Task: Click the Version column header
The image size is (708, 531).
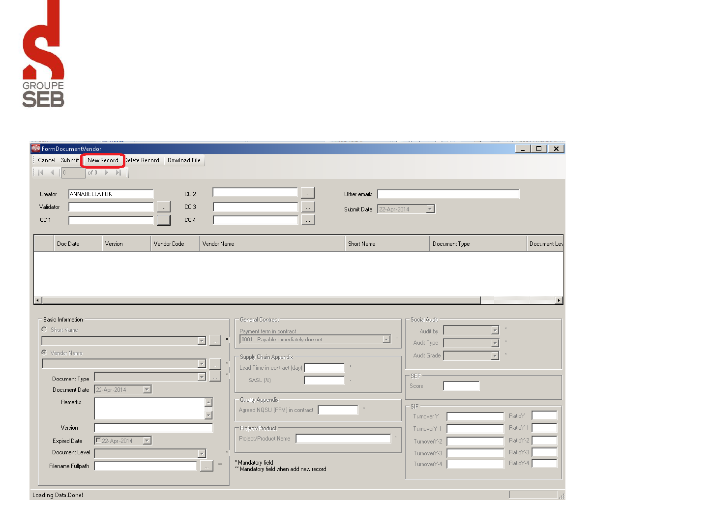Action: click(x=126, y=244)
